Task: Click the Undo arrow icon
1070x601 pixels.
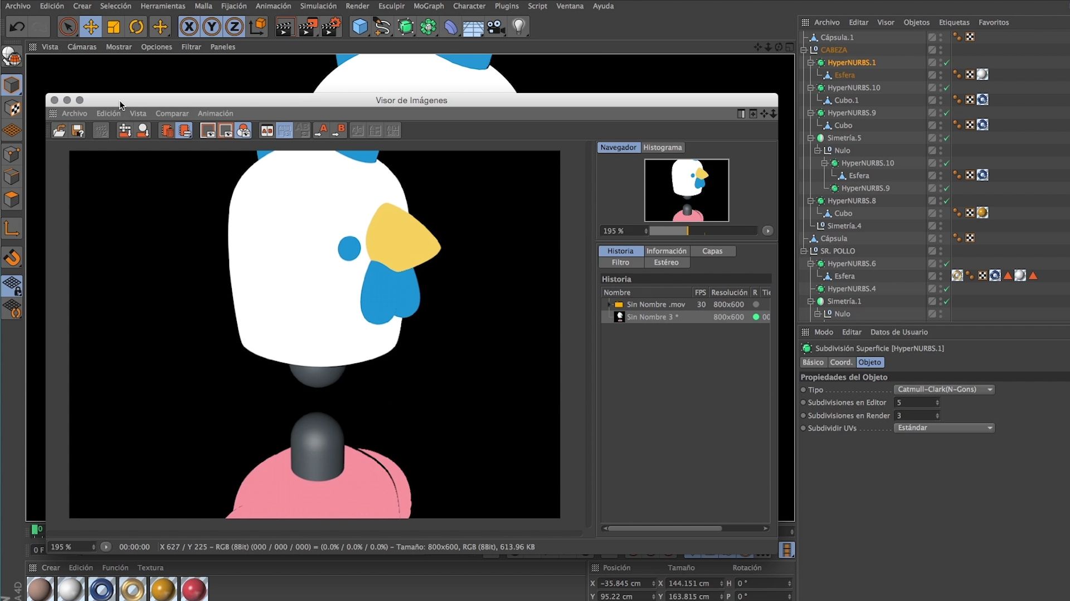Action: (x=17, y=26)
